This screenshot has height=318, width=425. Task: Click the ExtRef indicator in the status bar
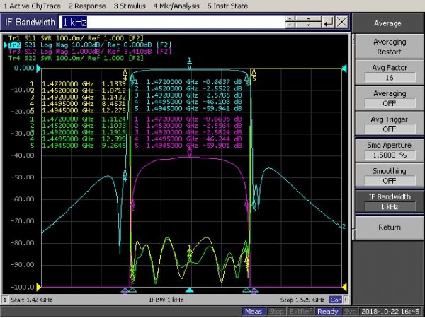point(300,312)
